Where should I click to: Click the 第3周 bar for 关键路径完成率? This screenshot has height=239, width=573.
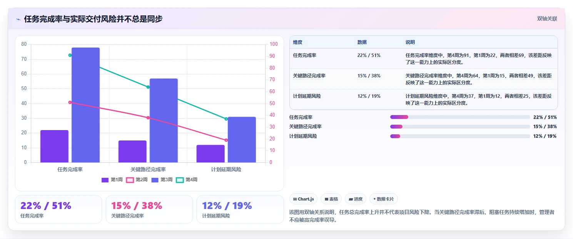[164, 120]
